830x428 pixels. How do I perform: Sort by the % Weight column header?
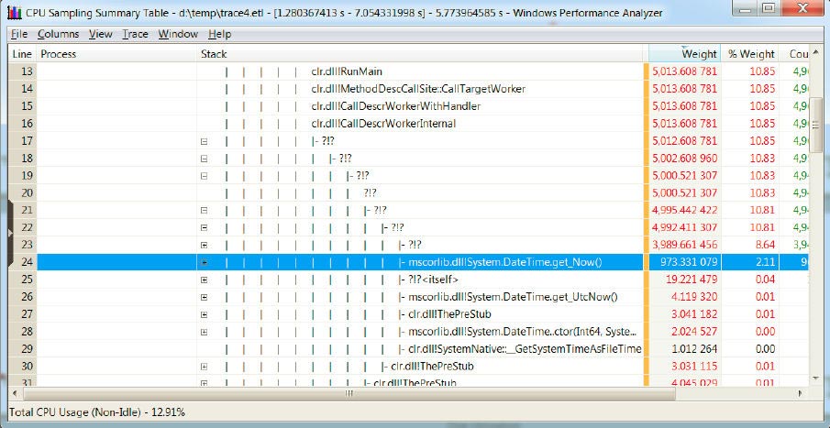[x=750, y=53]
